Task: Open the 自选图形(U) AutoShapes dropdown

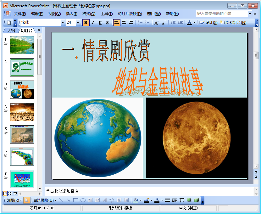Action: [x=45, y=200]
